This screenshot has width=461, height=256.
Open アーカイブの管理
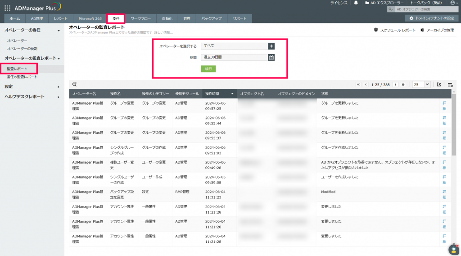coord(437,30)
